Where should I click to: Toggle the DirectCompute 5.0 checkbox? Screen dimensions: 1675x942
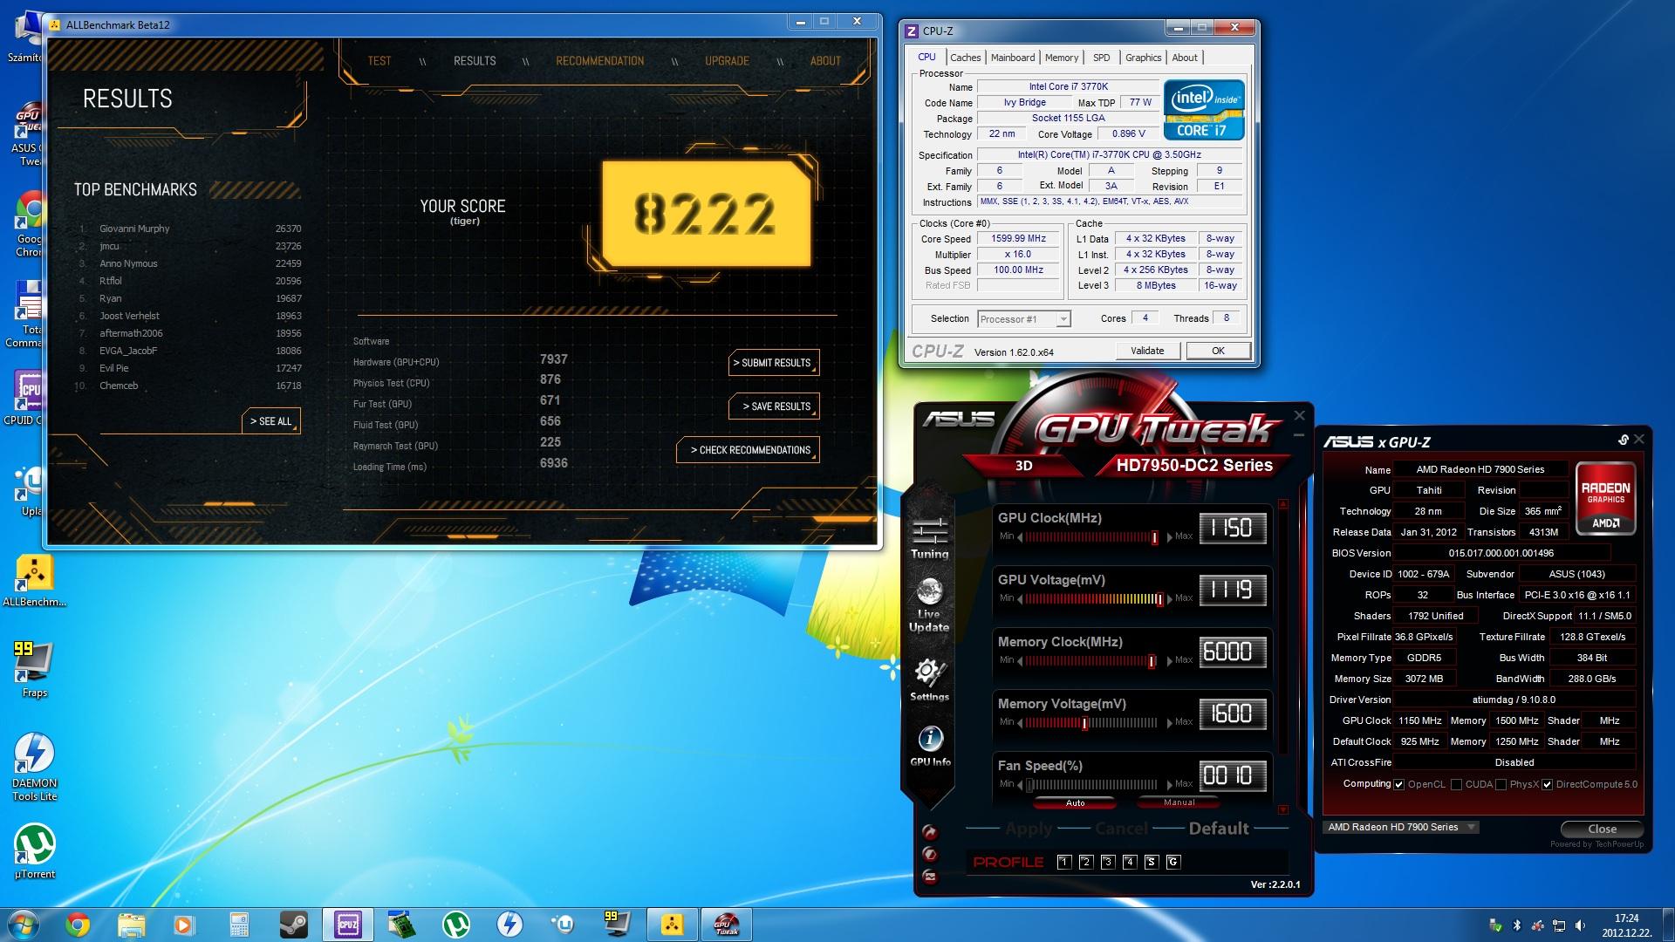click(1548, 784)
